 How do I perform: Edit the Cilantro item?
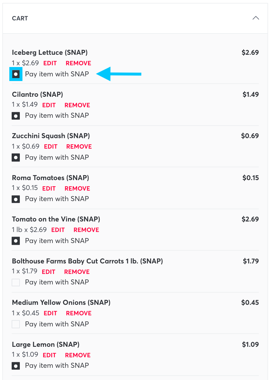pyautogui.click(x=49, y=105)
